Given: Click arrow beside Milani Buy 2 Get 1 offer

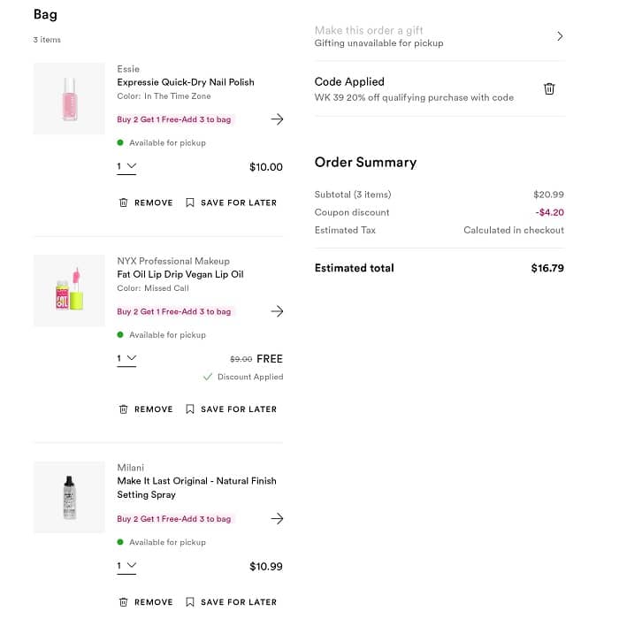Looking at the screenshot, I should [277, 519].
